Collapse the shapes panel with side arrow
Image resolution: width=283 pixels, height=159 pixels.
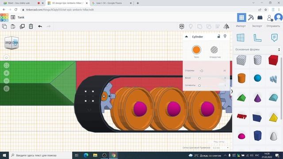click(x=232, y=91)
